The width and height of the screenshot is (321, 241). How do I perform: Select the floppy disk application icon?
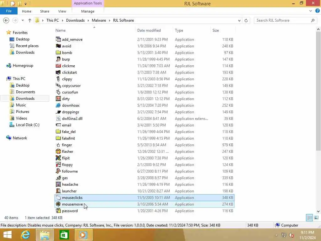58,164
